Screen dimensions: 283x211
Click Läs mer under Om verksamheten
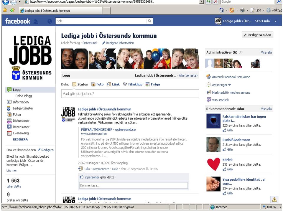11,170
